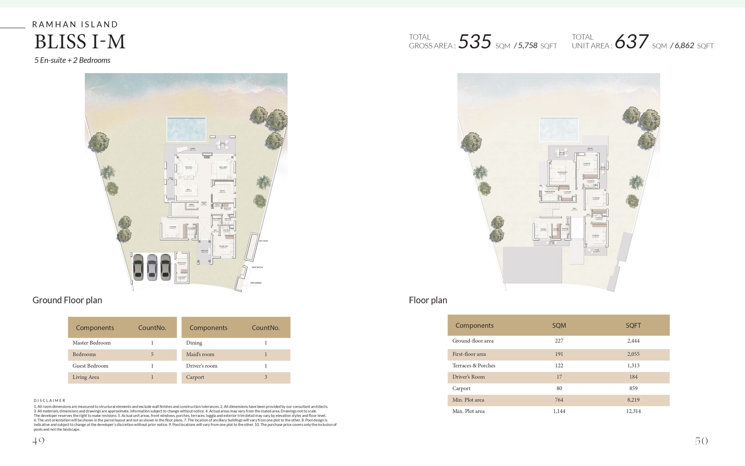Click the total unit area 637 figure
The width and height of the screenshot is (745, 466).
coord(631,42)
